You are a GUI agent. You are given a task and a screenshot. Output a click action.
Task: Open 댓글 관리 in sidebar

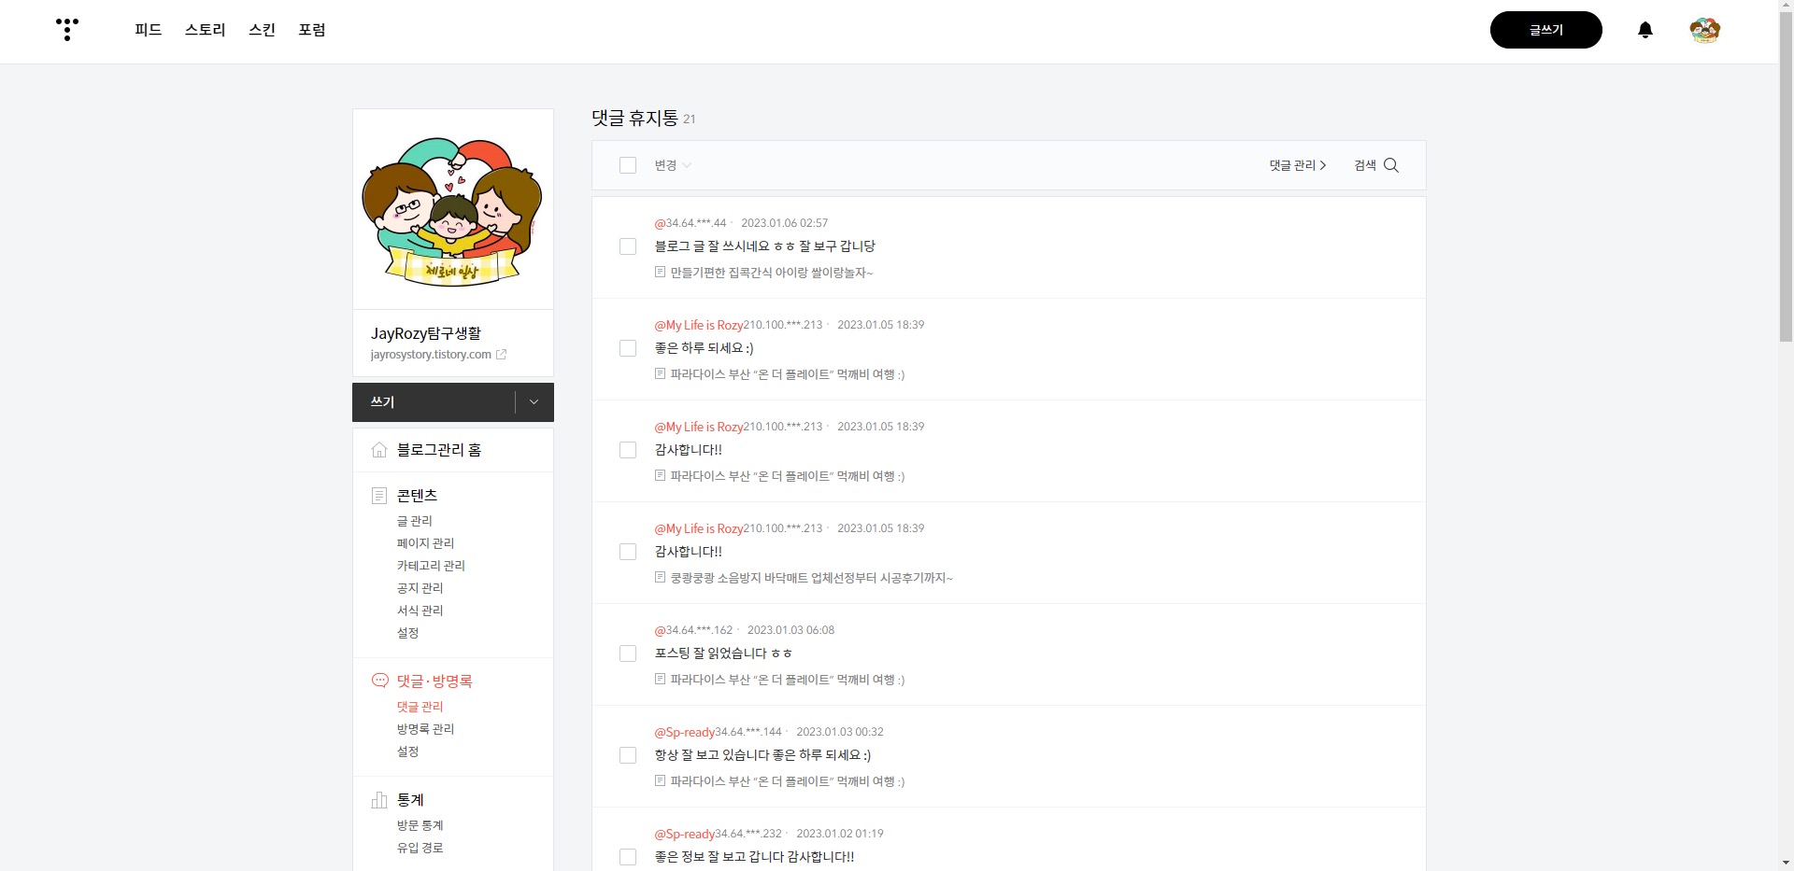[420, 707]
